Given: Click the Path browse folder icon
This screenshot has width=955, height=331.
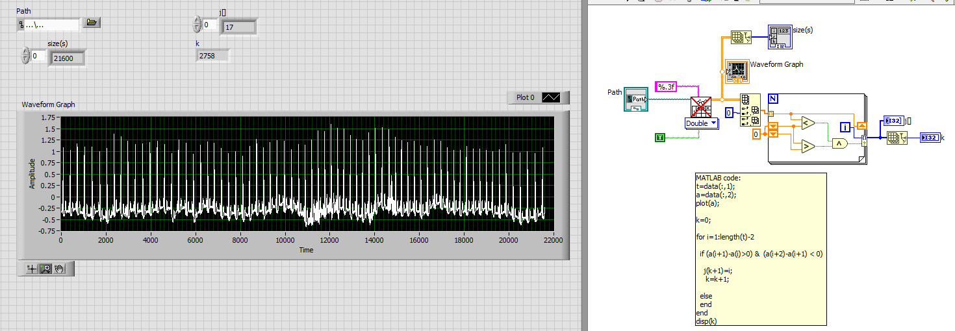Looking at the screenshot, I should point(92,23).
